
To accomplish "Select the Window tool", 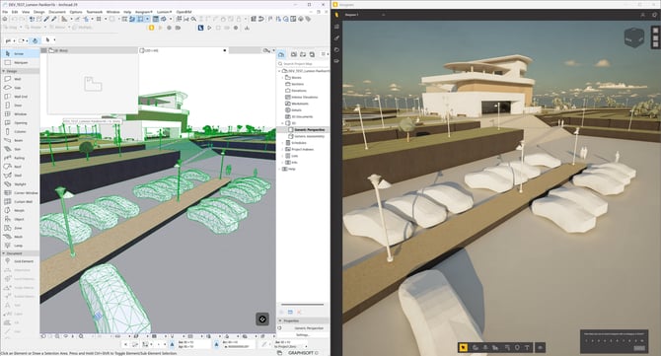I will pyautogui.click(x=20, y=113).
